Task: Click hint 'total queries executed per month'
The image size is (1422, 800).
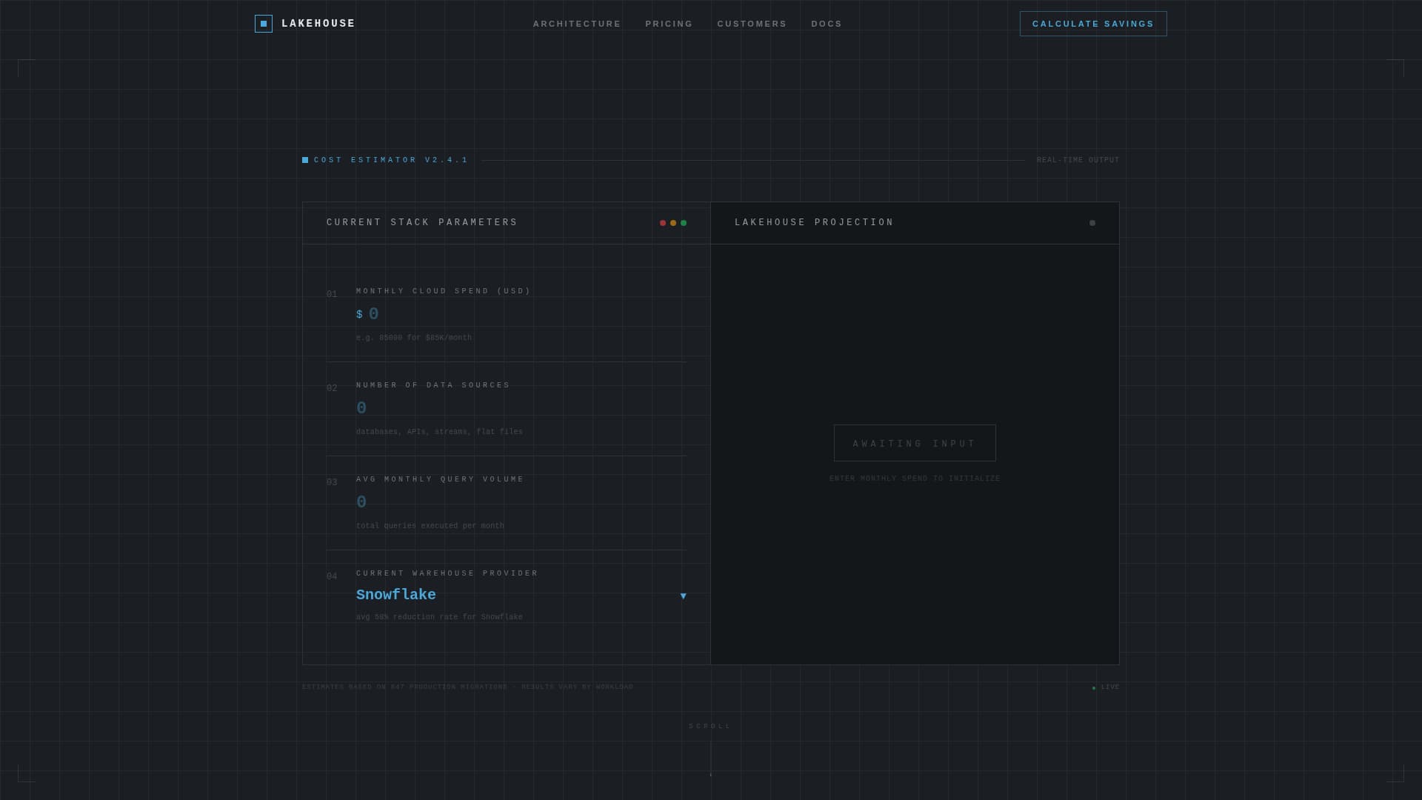Action: 430,526
